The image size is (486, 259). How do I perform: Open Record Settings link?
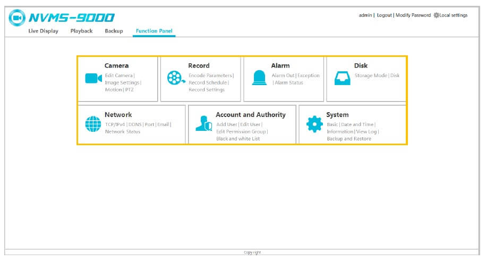[x=207, y=90]
